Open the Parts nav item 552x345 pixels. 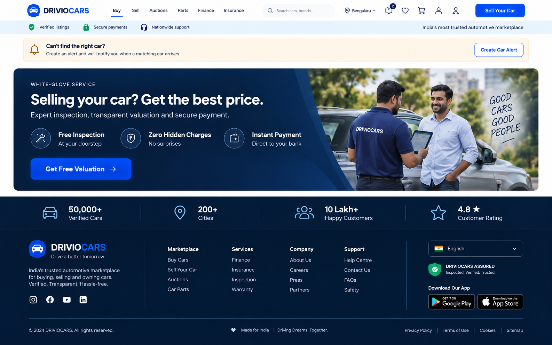[x=183, y=10]
